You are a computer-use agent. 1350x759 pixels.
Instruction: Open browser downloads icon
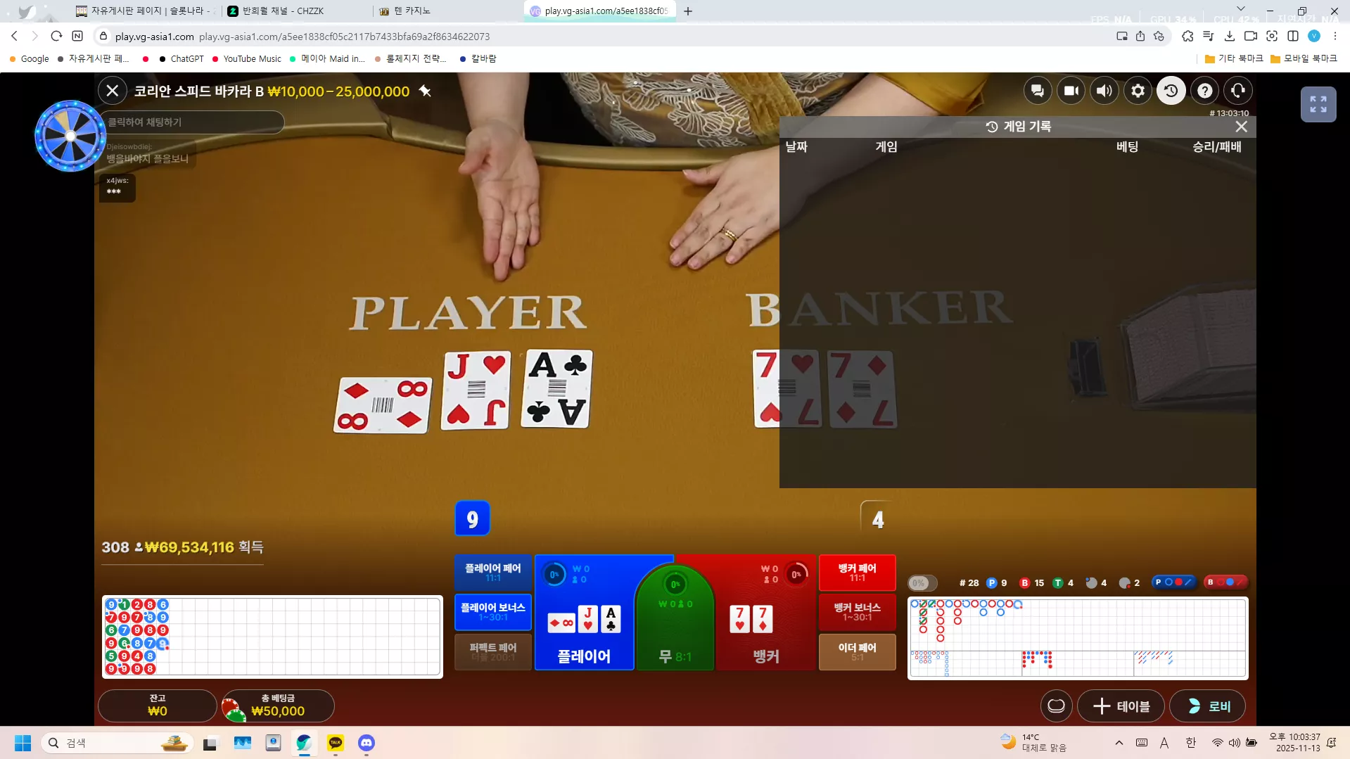1230,36
